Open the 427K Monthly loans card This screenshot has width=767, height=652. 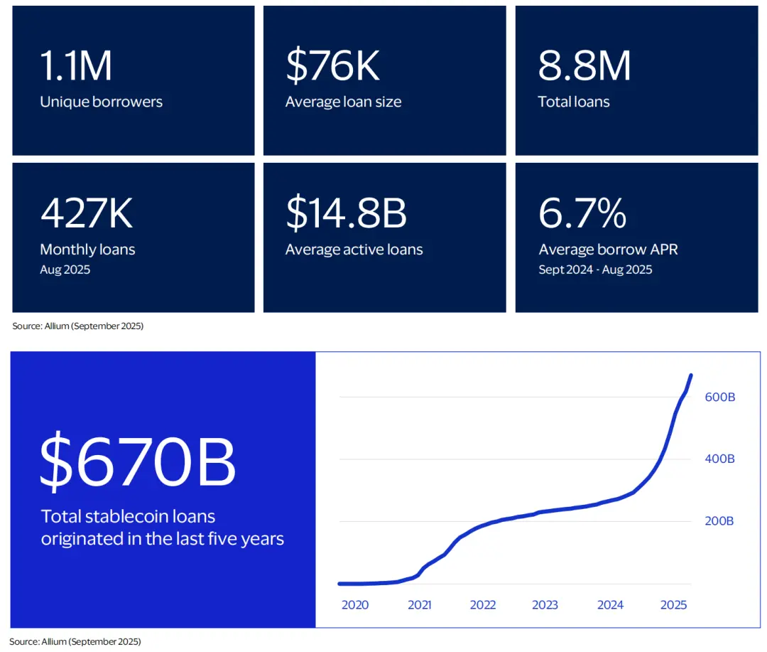click(x=133, y=237)
